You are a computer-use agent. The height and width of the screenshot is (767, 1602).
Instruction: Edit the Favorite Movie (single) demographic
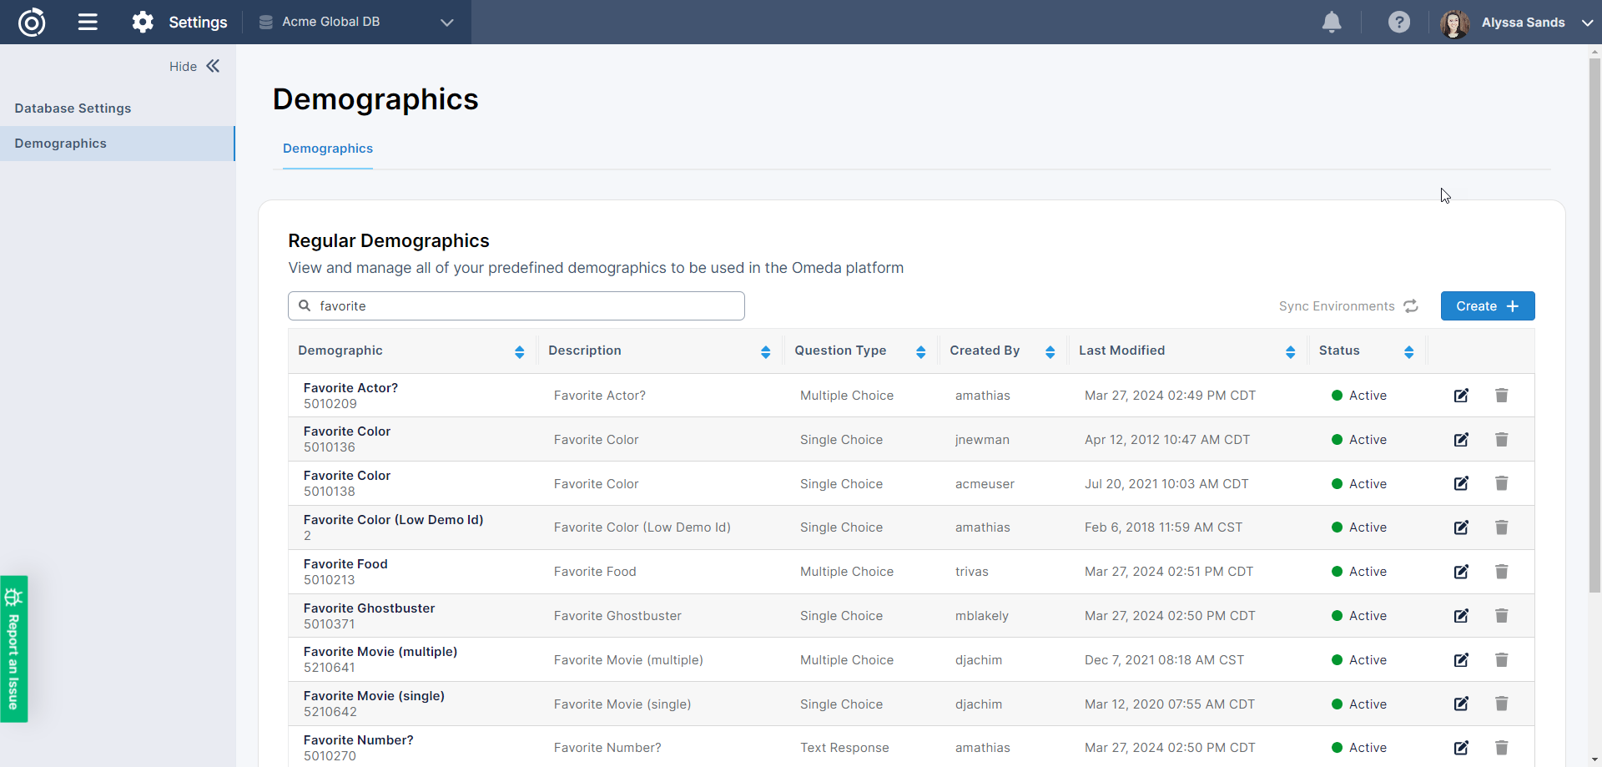tap(1461, 704)
